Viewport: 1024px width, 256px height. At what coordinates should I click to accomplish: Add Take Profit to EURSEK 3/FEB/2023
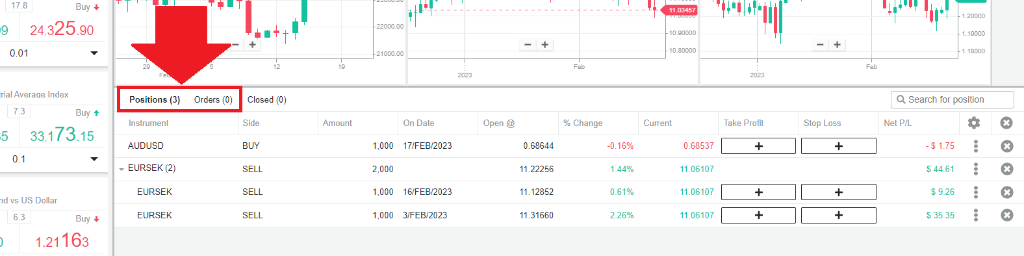click(758, 215)
